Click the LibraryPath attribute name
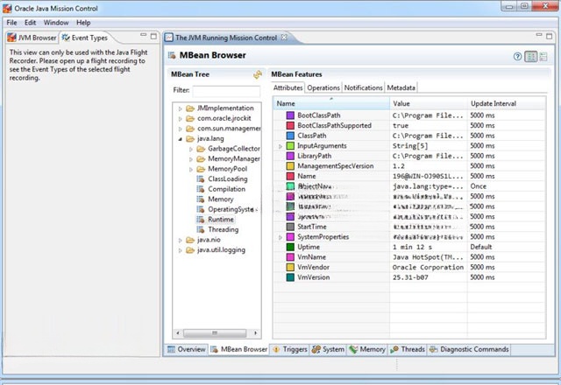This screenshot has height=385, width=561. click(x=314, y=156)
